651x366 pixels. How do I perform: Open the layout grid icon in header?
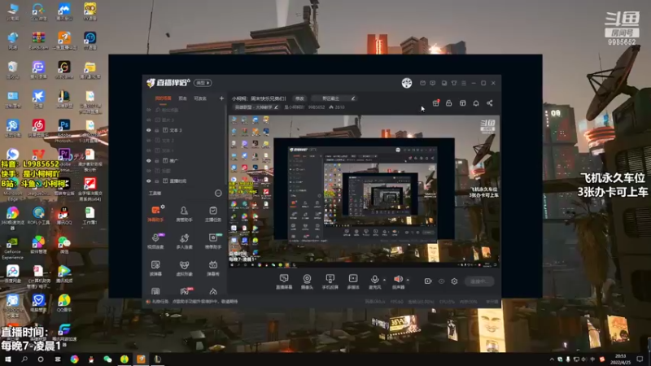coord(462,103)
